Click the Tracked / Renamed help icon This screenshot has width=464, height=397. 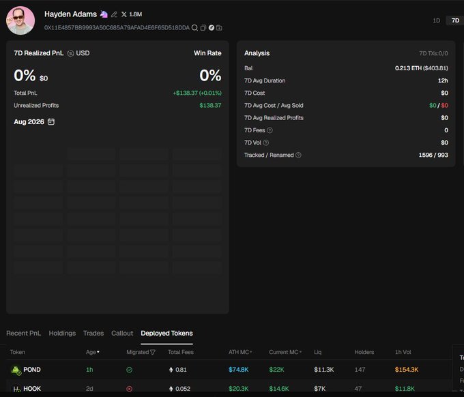point(298,155)
